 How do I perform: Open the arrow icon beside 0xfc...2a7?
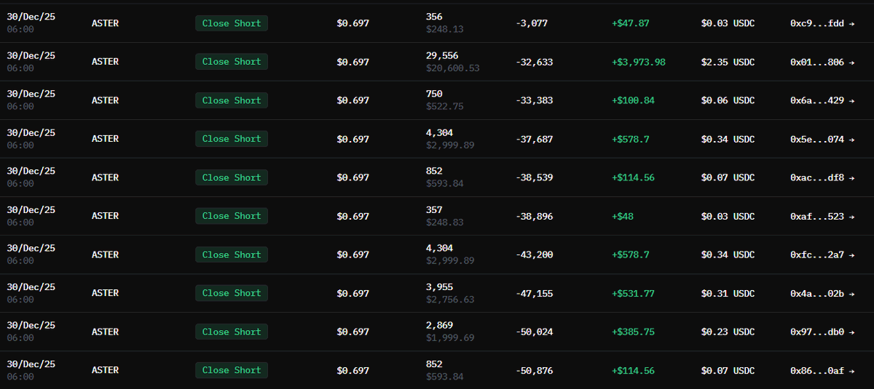(851, 254)
